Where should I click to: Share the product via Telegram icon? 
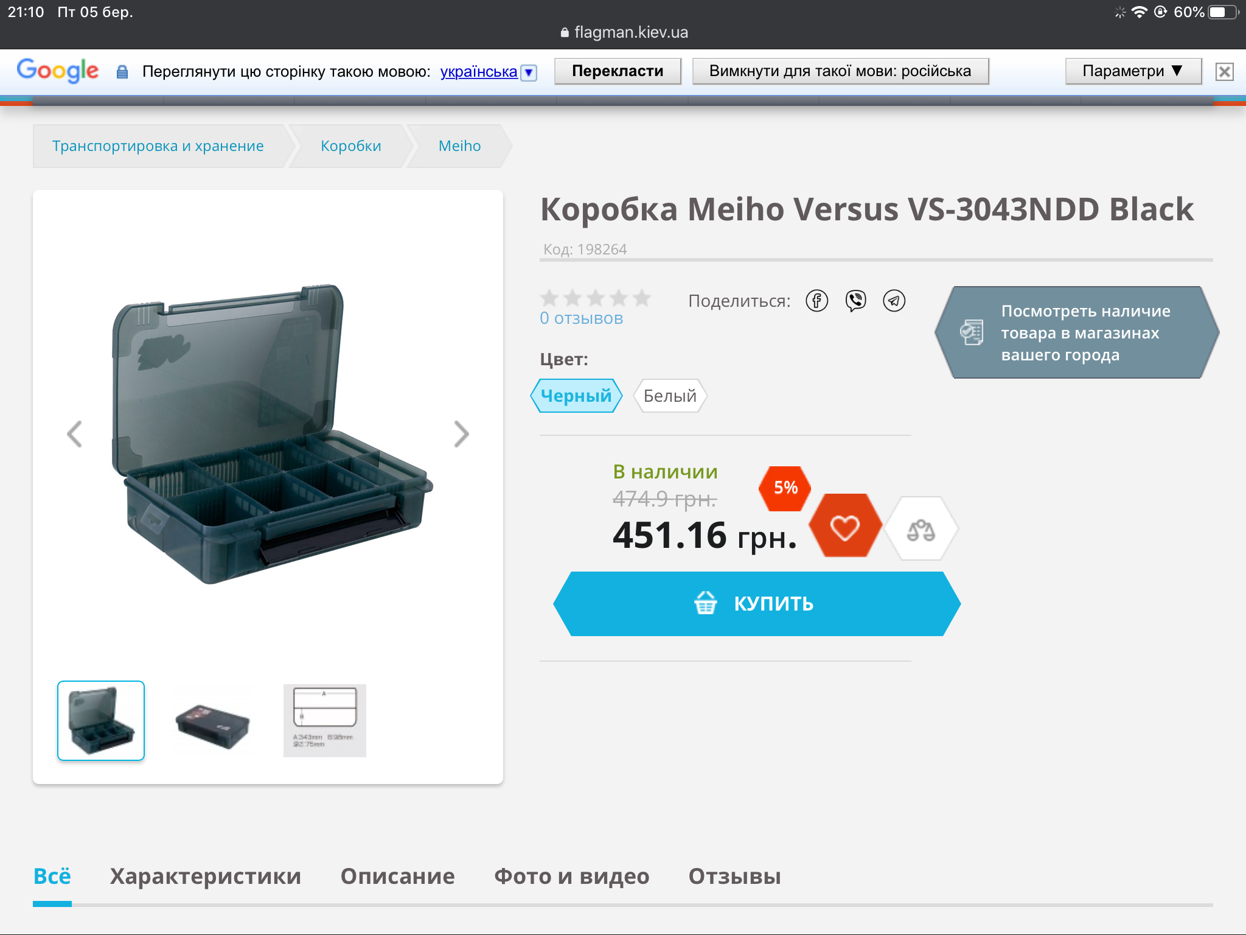pos(894,301)
